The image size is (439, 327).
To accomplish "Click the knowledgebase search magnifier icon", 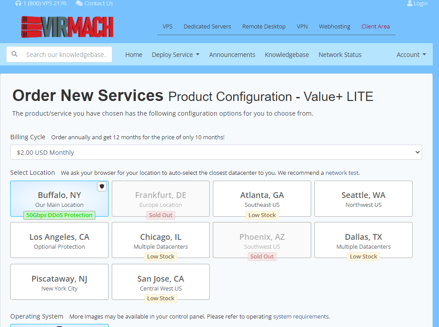I will pyautogui.click(x=15, y=54).
